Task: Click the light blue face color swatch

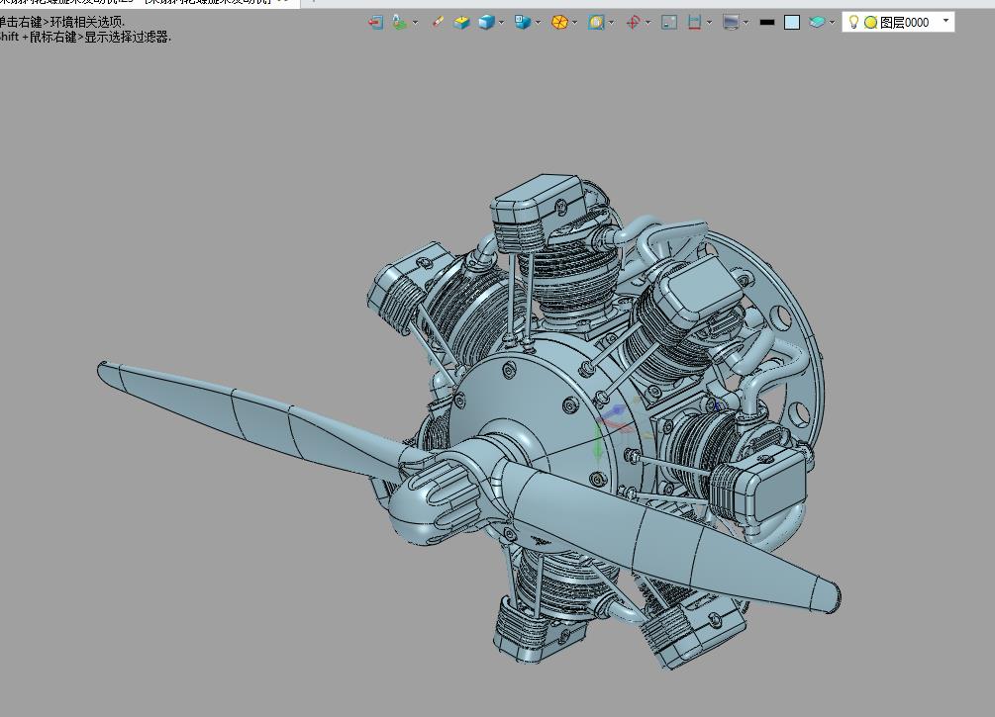Action: point(791,23)
